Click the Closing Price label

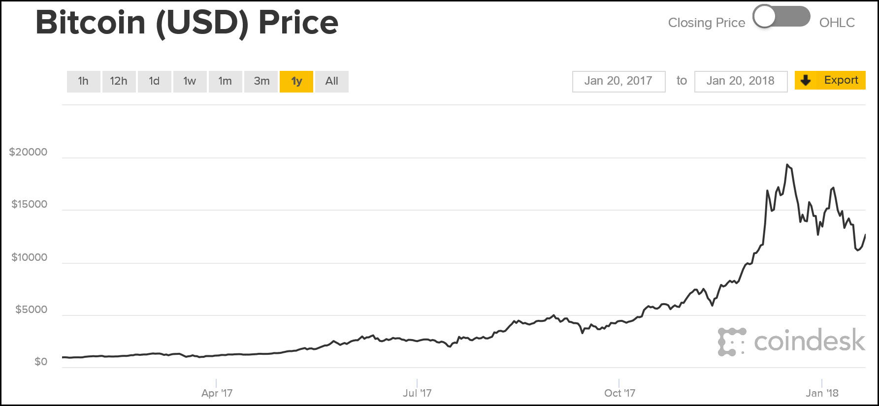(706, 23)
